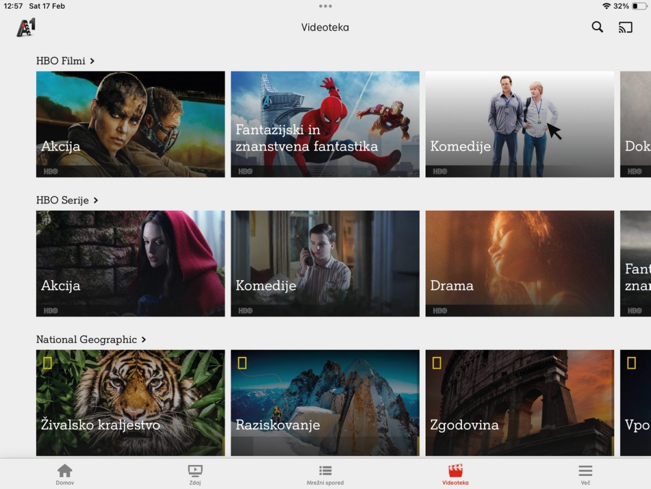Open HBO Serije Komedije thumbnail
The height and width of the screenshot is (489, 651).
[x=325, y=264]
